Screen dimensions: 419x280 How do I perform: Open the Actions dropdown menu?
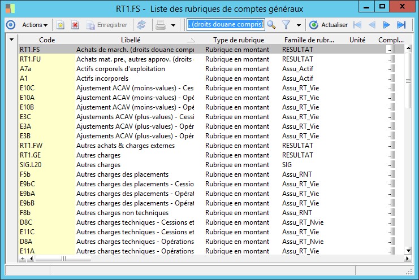pyautogui.click(x=34, y=25)
